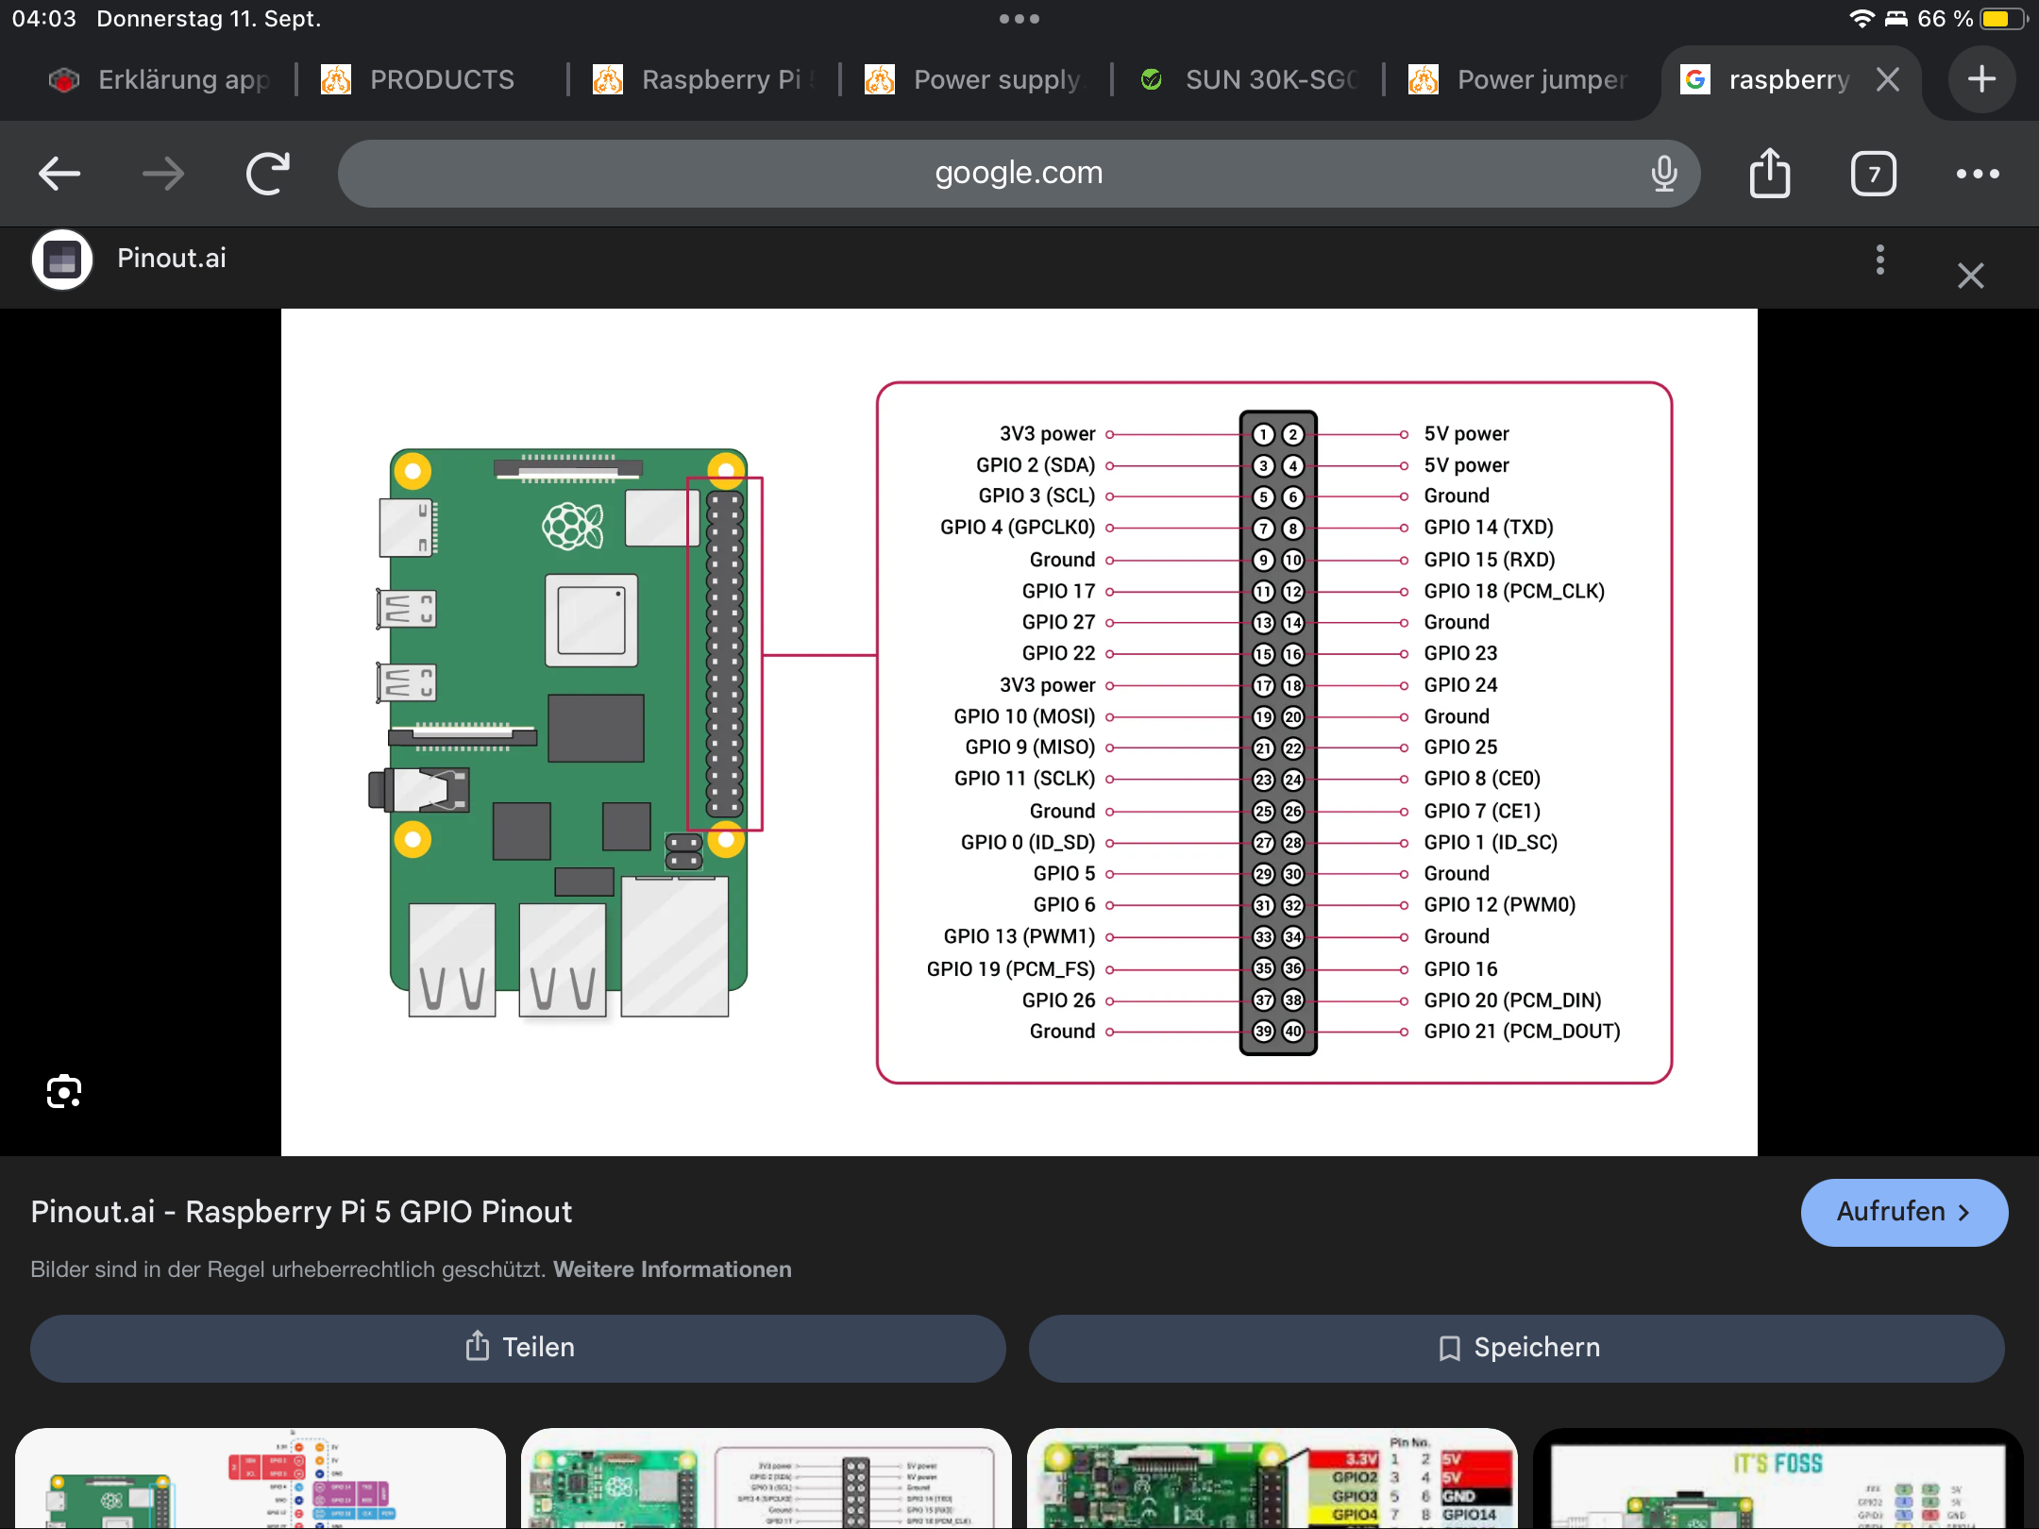
Task: Tap the Raspberry Pi GPIO pinout diagram image
Action: tap(1019, 732)
